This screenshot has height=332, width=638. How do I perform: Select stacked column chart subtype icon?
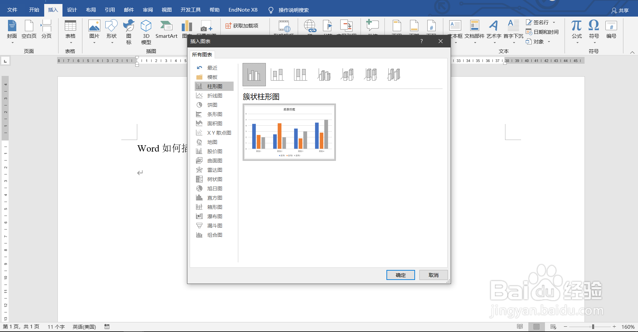pyautogui.click(x=277, y=75)
